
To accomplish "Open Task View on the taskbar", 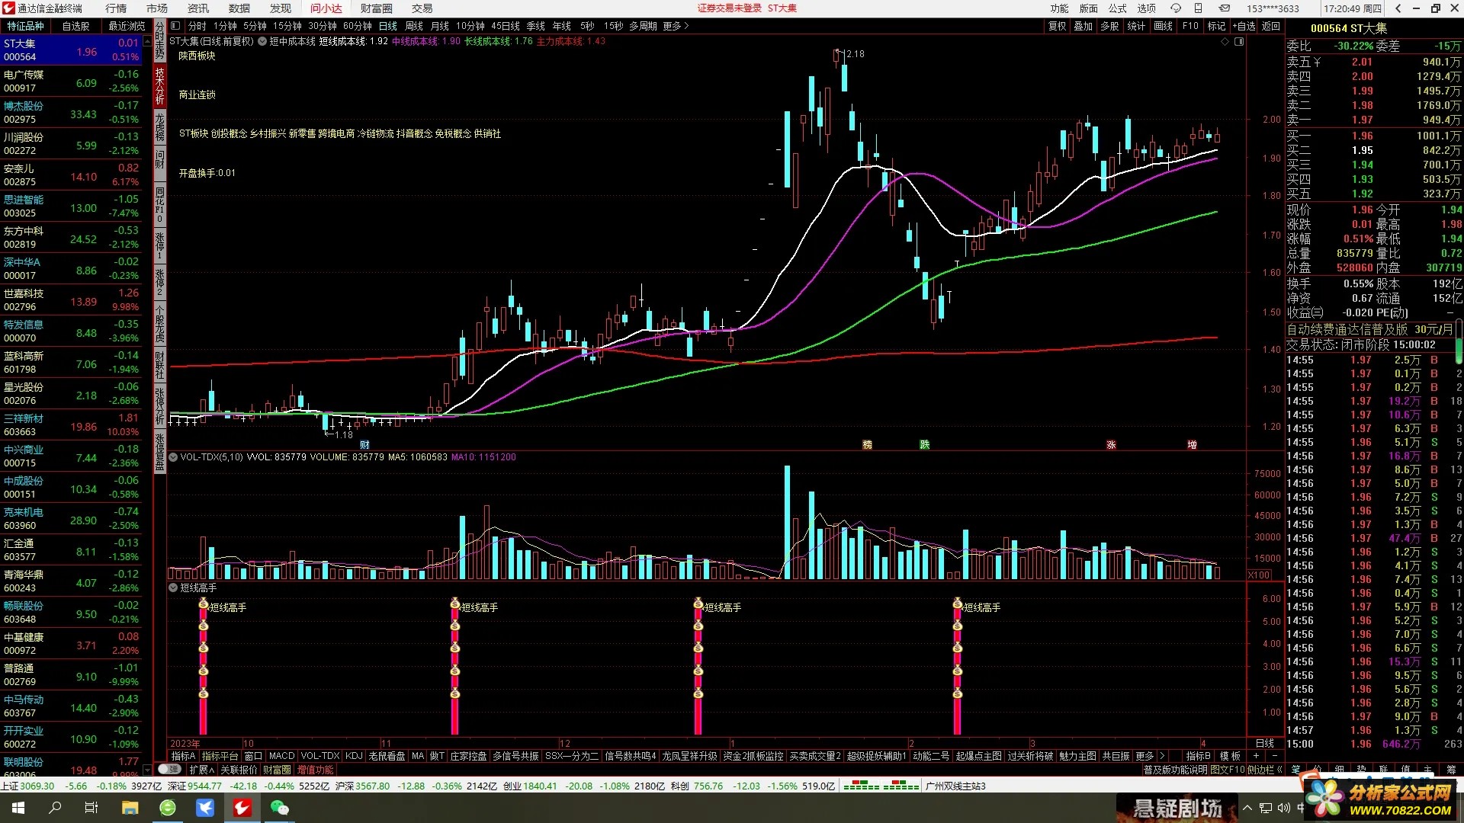I will 91,808.
